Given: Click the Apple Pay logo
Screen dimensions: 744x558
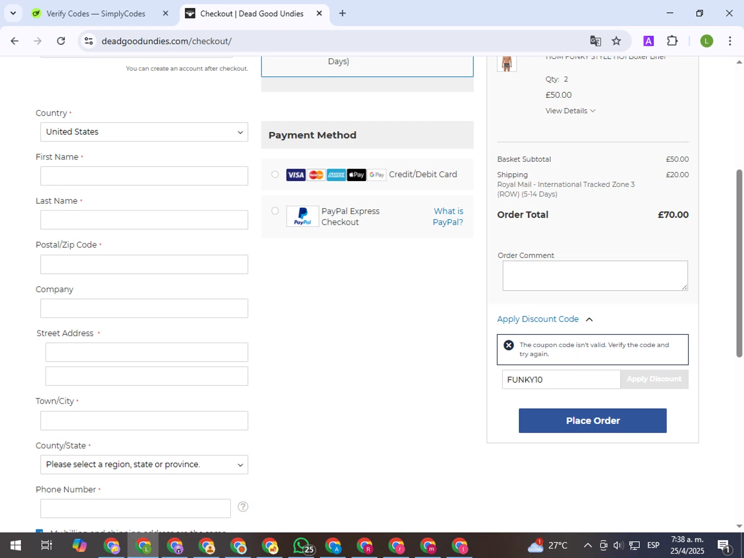Looking at the screenshot, I should point(356,175).
